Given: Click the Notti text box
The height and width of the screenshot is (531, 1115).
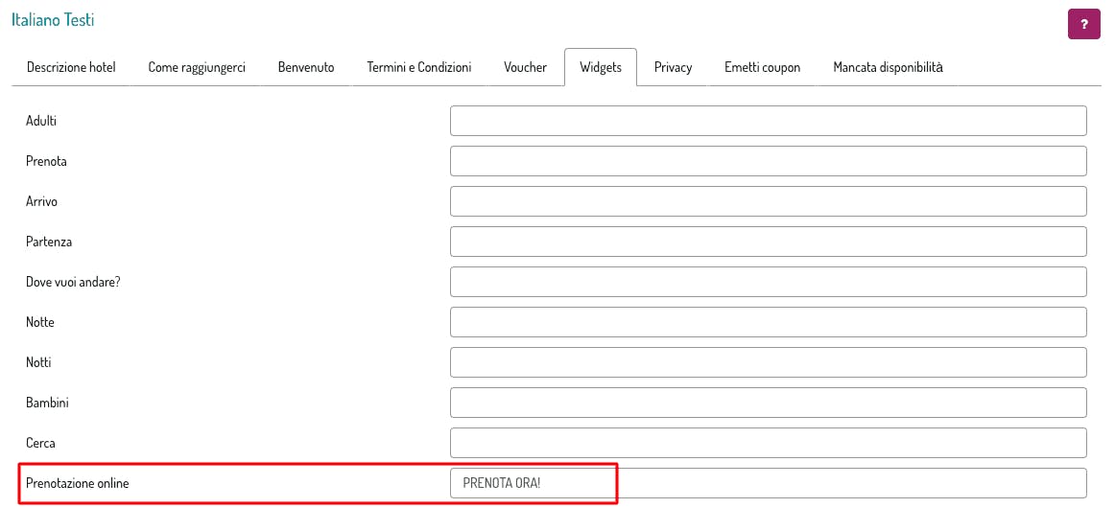Looking at the screenshot, I should pyautogui.click(x=768, y=362).
